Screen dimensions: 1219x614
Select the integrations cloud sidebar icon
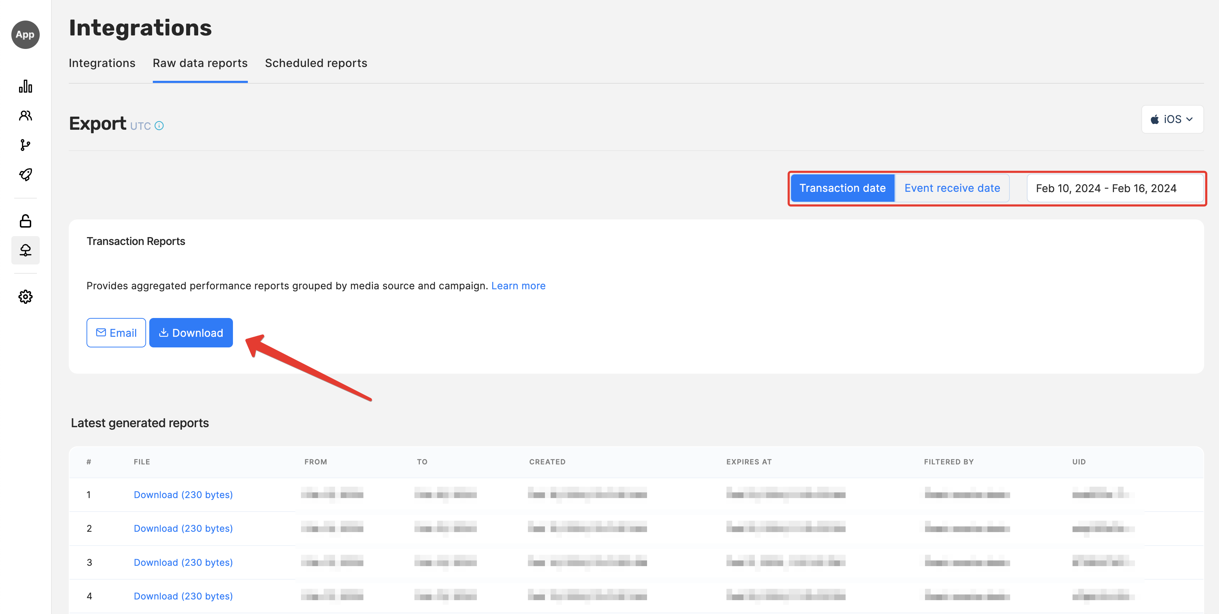pyautogui.click(x=26, y=250)
